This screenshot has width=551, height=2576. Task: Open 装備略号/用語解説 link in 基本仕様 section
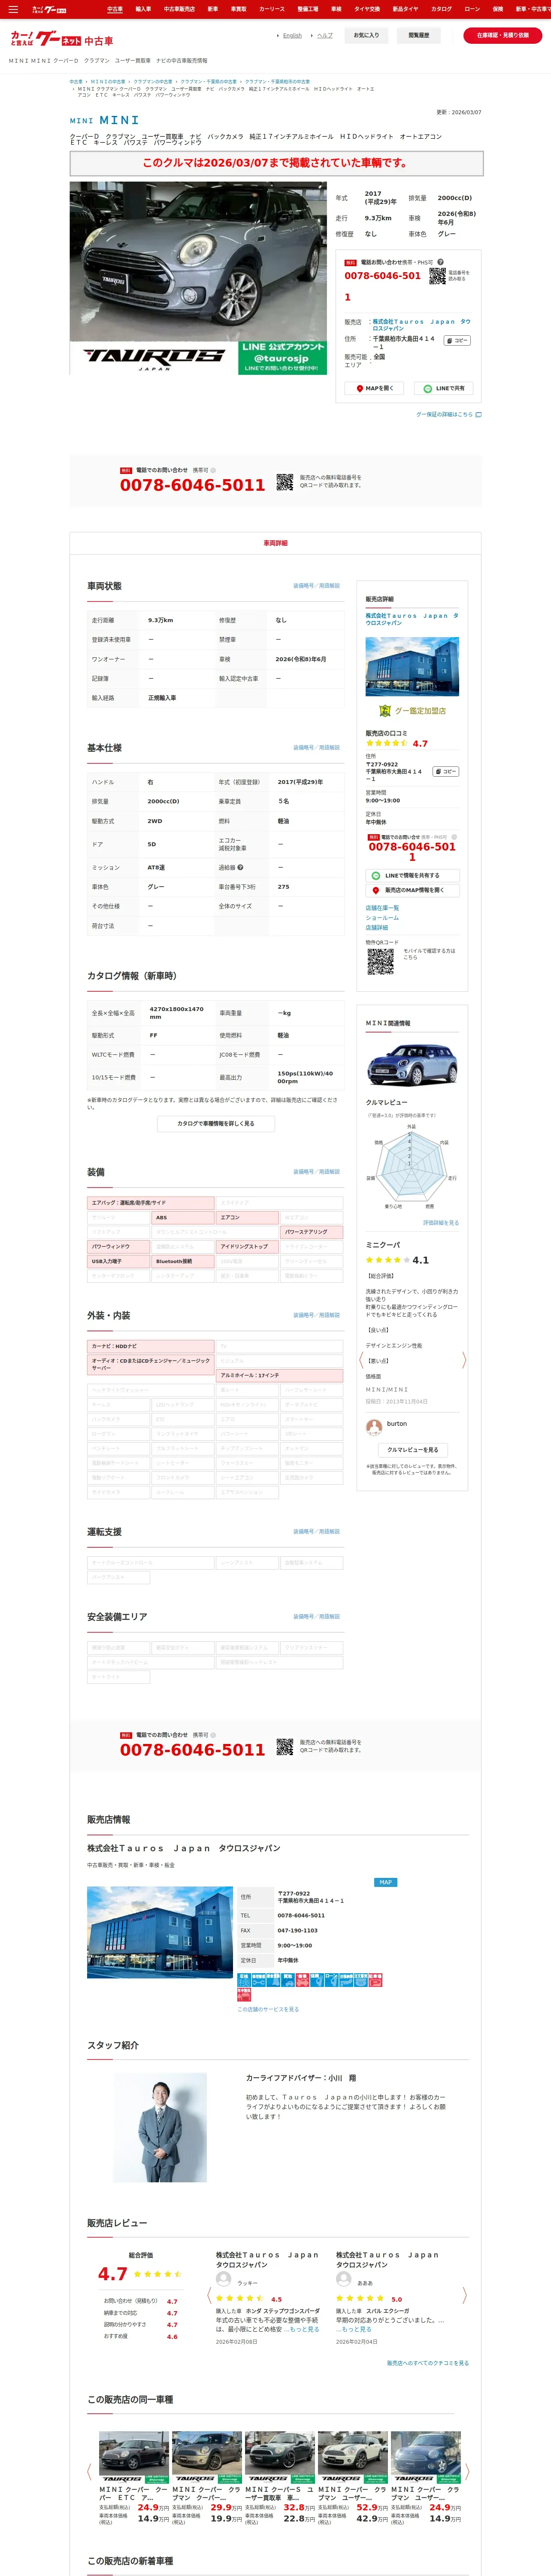[316, 747]
